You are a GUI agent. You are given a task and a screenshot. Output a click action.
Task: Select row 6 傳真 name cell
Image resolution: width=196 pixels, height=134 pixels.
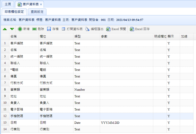(x=24, y=76)
